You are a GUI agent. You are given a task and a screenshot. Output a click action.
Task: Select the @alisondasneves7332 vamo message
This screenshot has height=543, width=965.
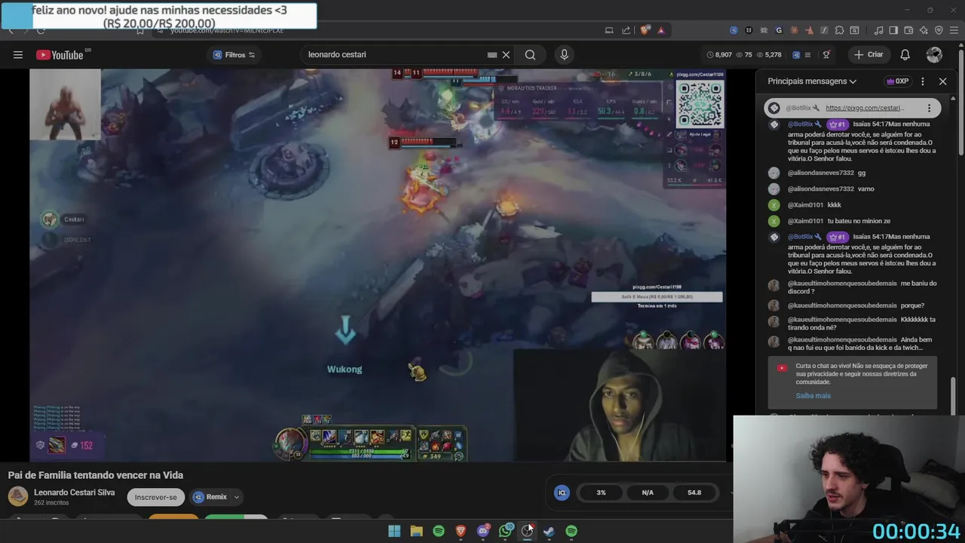coord(852,189)
